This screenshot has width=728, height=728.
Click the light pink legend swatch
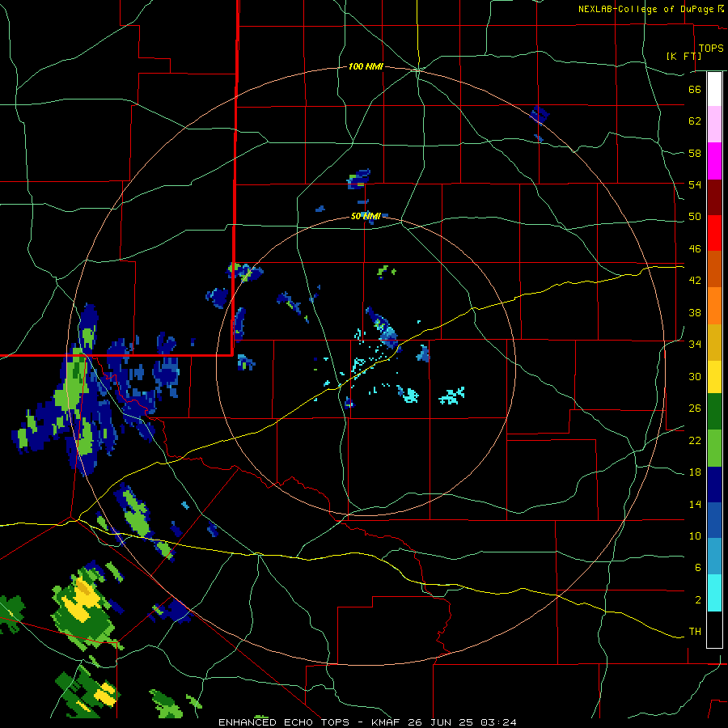tap(714, 125)
